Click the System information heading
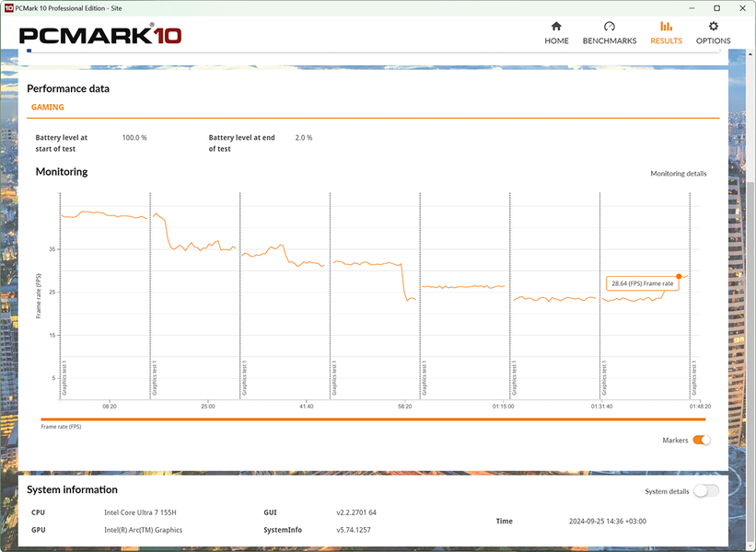 [x=73, y=489]
